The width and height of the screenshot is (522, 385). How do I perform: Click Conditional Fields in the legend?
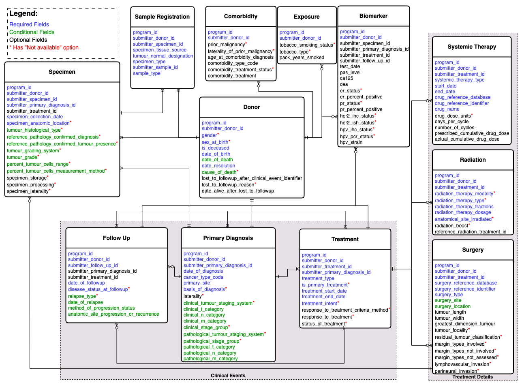32,32
